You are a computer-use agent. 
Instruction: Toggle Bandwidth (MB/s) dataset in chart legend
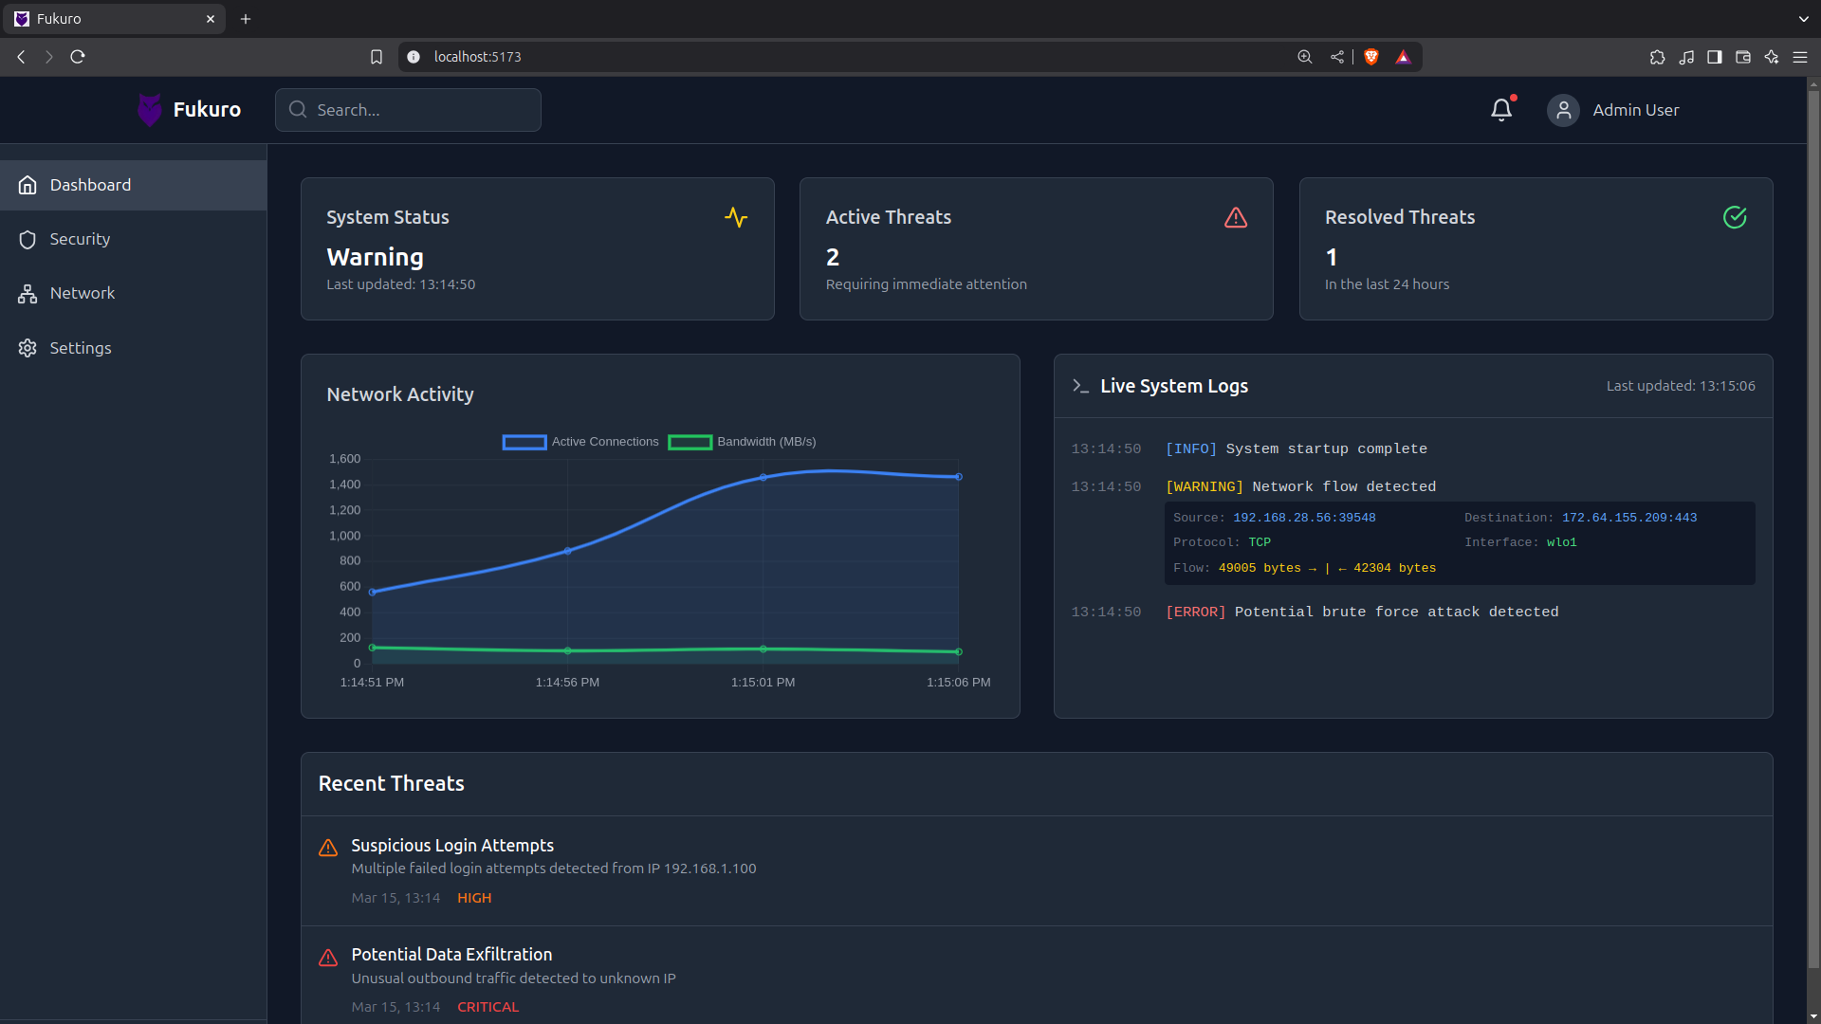[743, 442]
